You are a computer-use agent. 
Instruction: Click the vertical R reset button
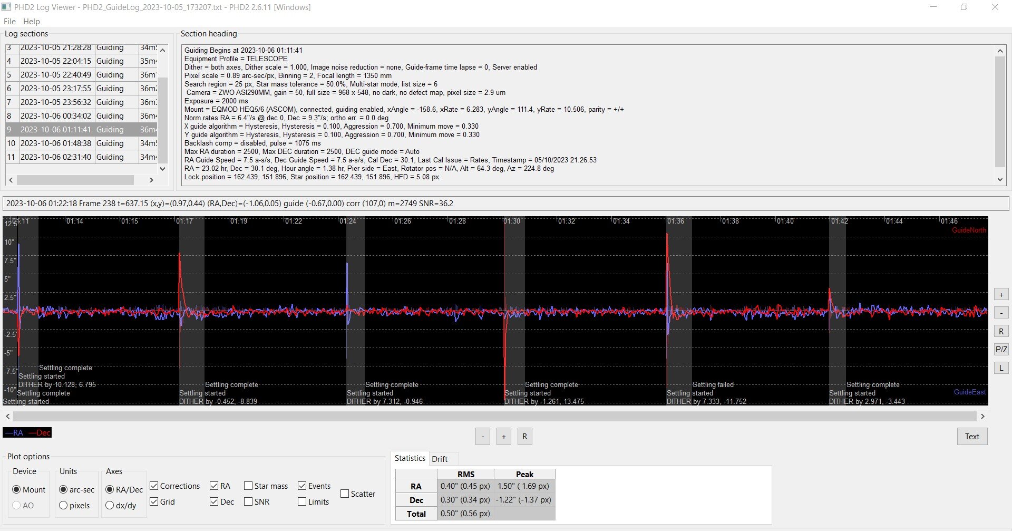[1001, 331]
